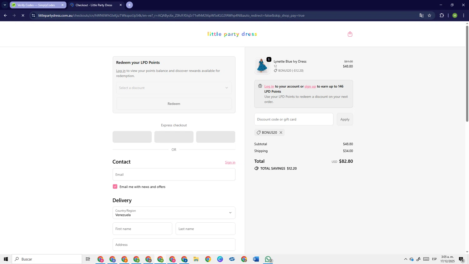Click the taskbar Buscar search box
Viewport: 469px width, 264px height.
tap(47, 259)
